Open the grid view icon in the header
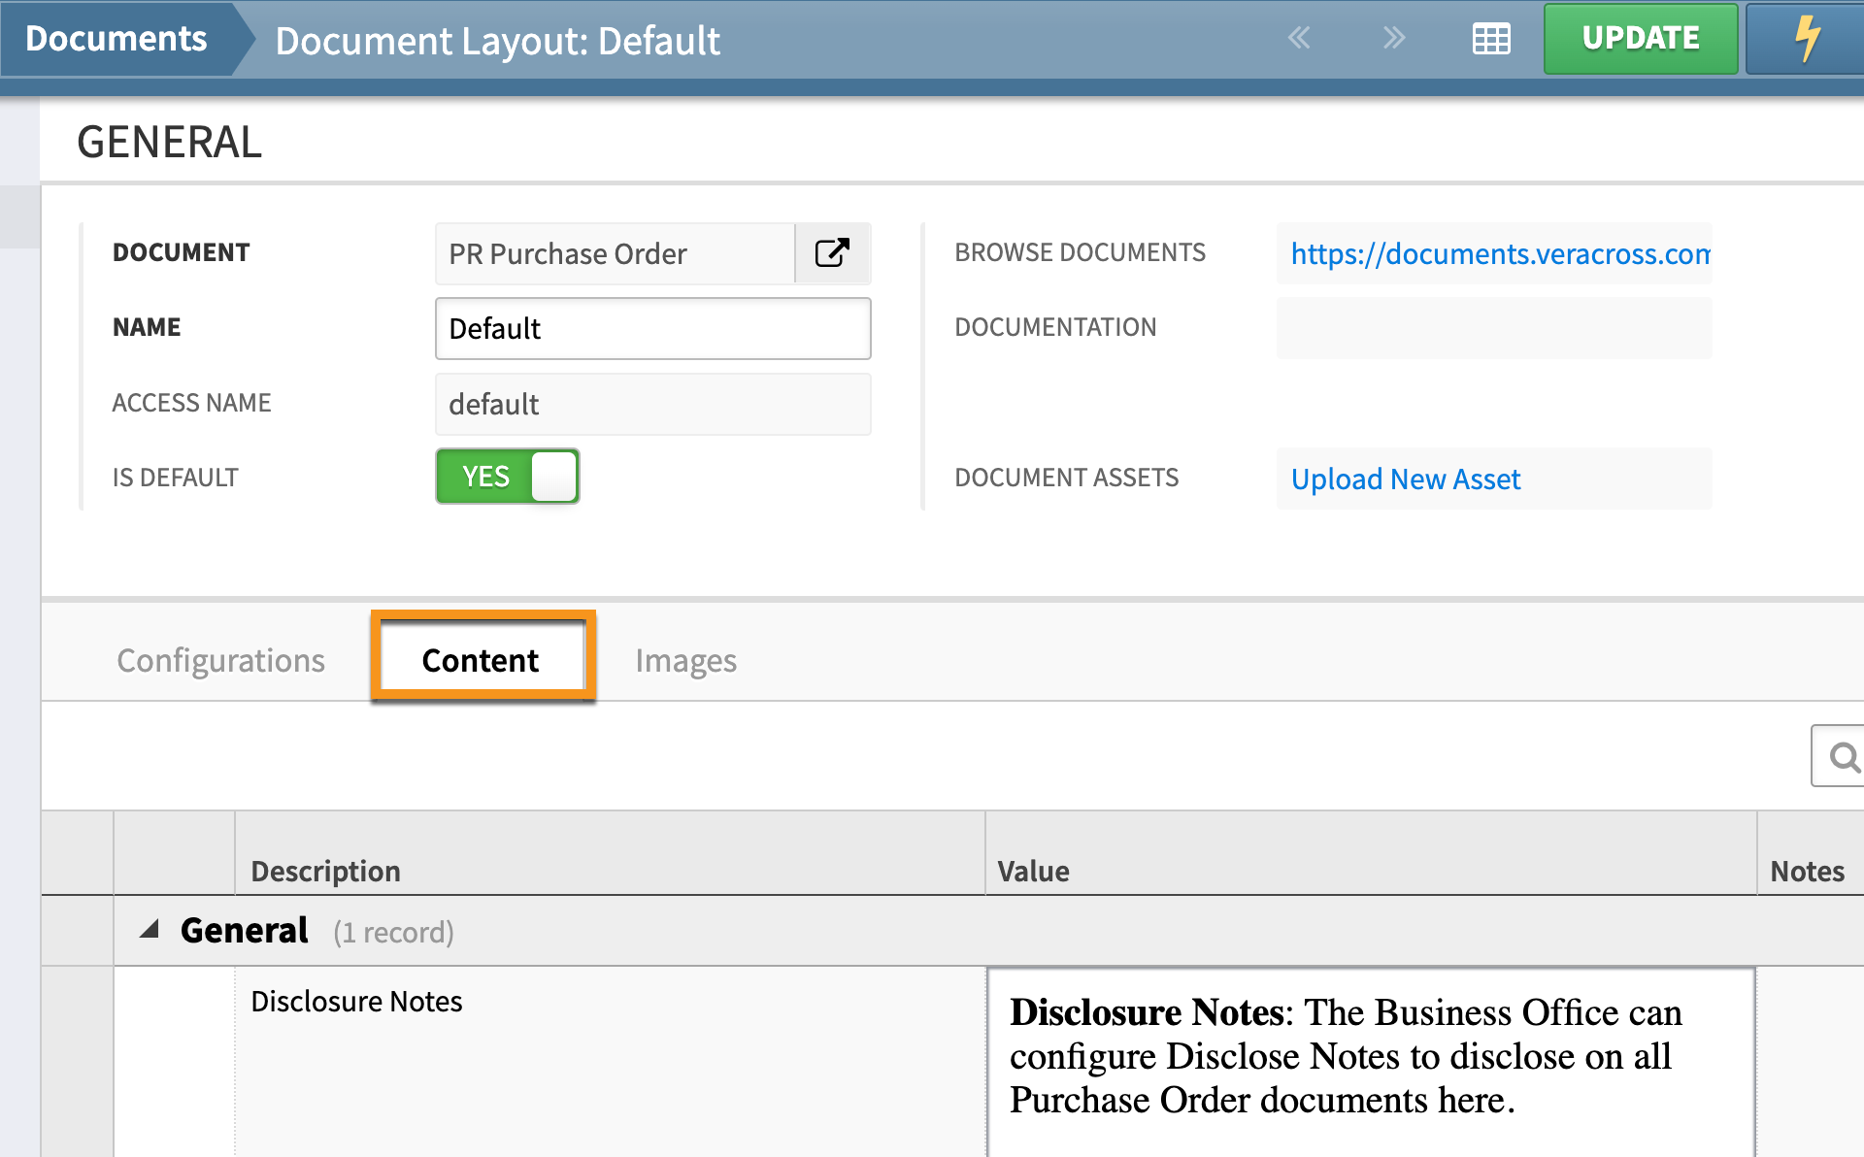Image resolution: width=1864 pixels, height=1157 pixels. 1491,39
